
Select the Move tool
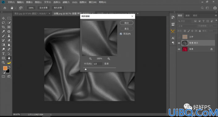tap(3, 18)
